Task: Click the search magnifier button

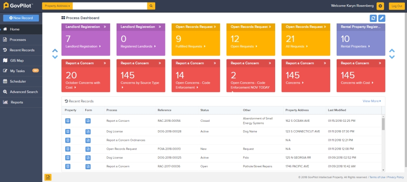Action: point(151,6)
